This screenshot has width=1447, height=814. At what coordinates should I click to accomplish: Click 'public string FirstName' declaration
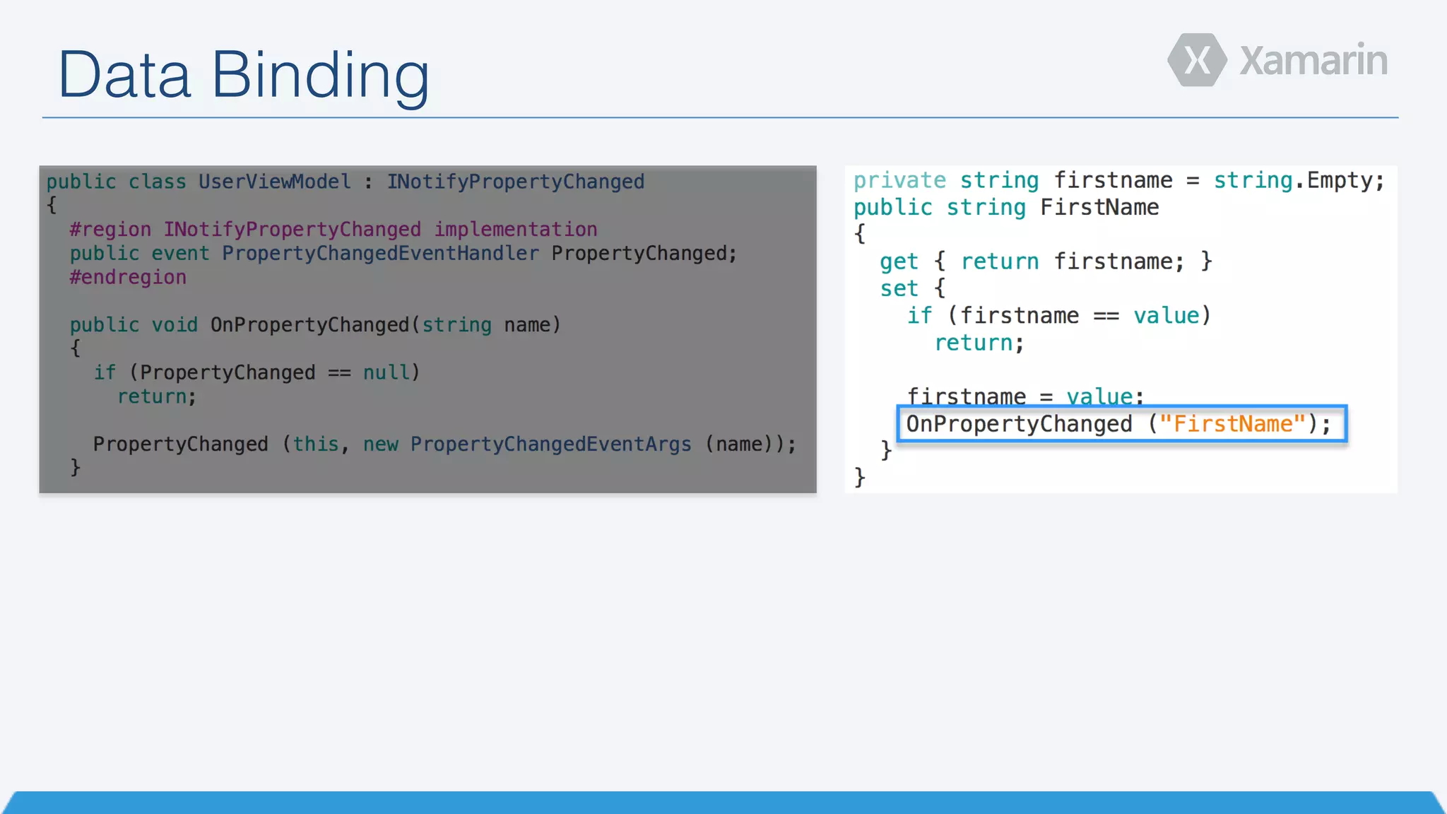[x=1006, y=208]
